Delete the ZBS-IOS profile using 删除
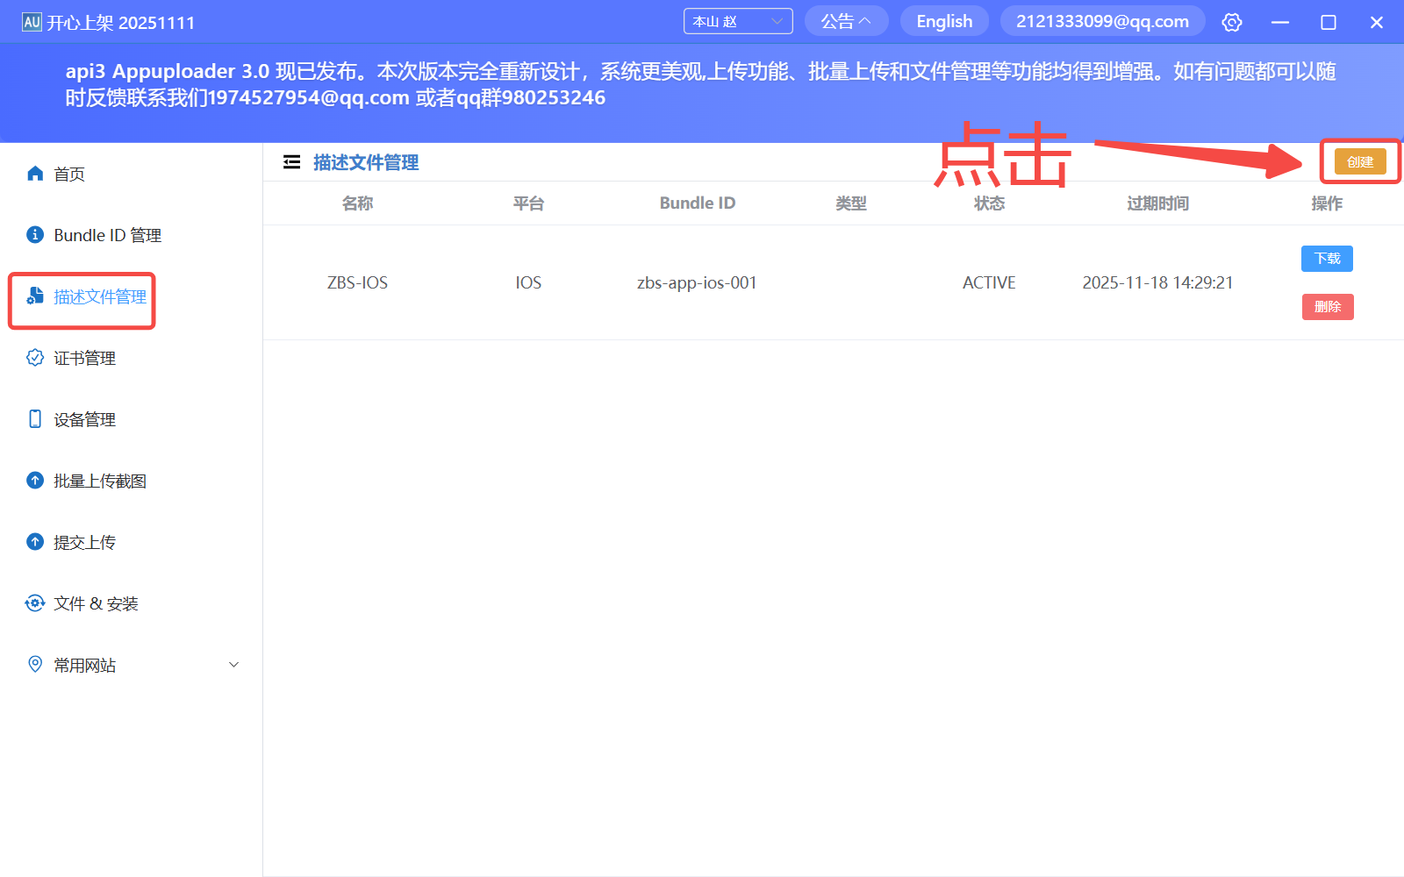This screenshot has width=1404, height=877. click(x=1327, y=306)
